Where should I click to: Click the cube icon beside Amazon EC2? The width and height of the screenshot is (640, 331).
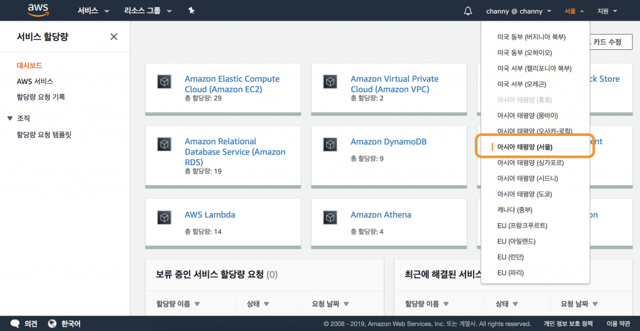pyautogui.click(x=164, y=82)
